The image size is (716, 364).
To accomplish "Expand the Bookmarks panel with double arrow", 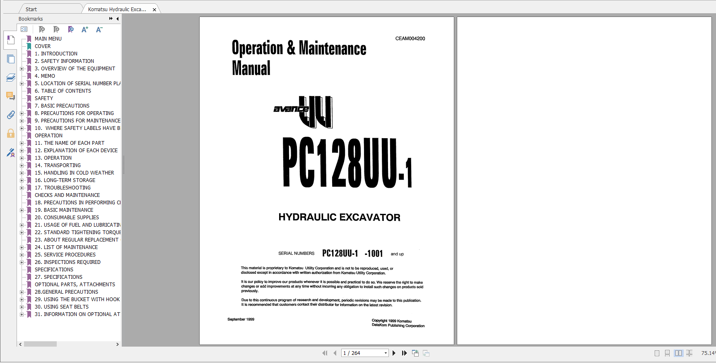I will click(x=111, y=19).
